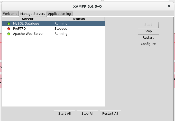Switch to the Welcome tab

[10, 14]
